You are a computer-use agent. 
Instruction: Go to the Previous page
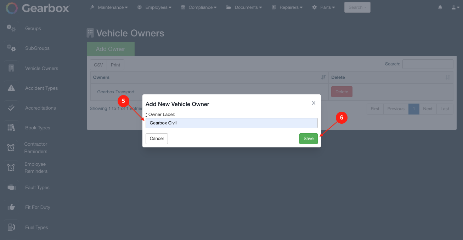pyautogui.click(x=396, y=109)
